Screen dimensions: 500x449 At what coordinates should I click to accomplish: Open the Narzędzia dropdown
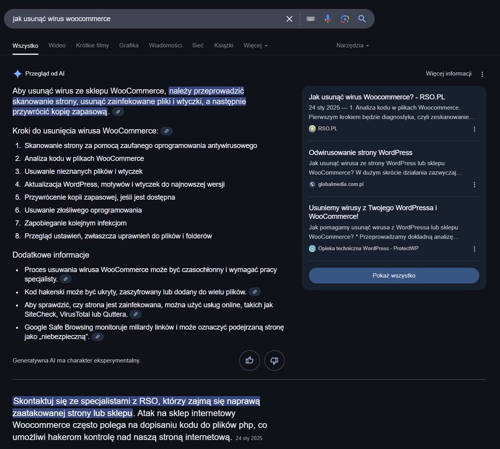click(353, 45)
